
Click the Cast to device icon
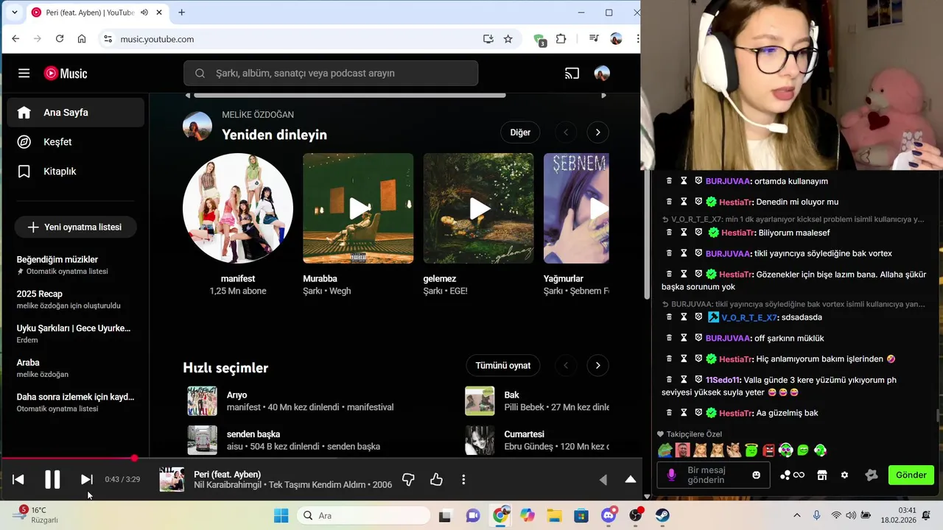pos(572,73)
